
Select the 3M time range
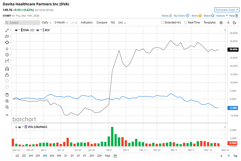(45, 156)
